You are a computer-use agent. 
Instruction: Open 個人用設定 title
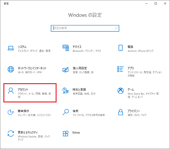pos(80,68)
